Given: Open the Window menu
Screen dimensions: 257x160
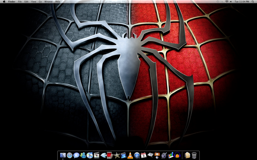Looking at the screenshot, I should tap(49, 2).
